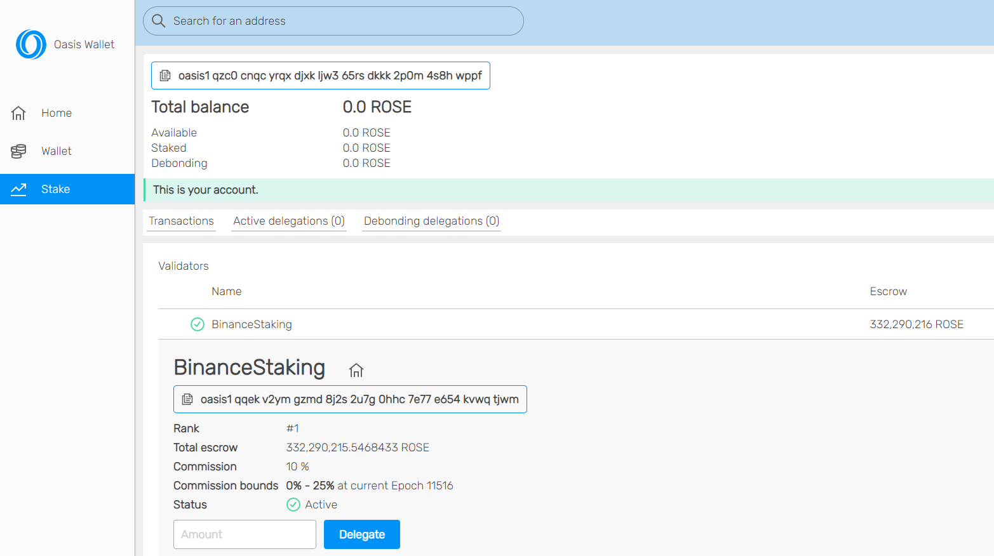Click the Rank #1 value
The image size is (994, 556).
point(292,428)
